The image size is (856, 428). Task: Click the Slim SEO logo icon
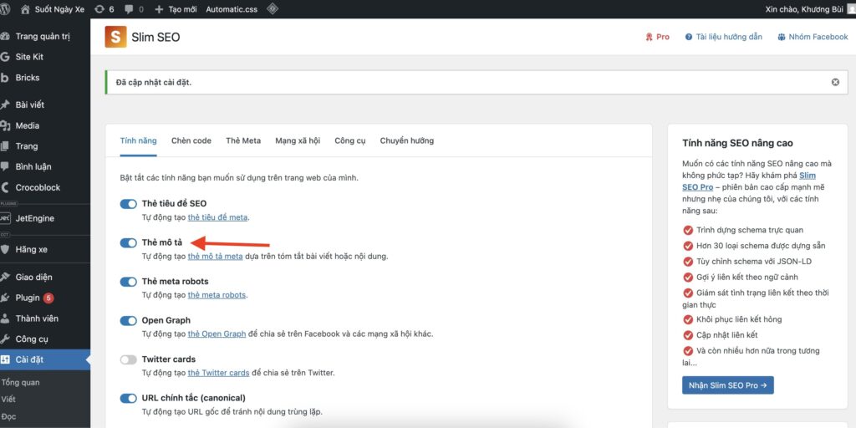115,37
